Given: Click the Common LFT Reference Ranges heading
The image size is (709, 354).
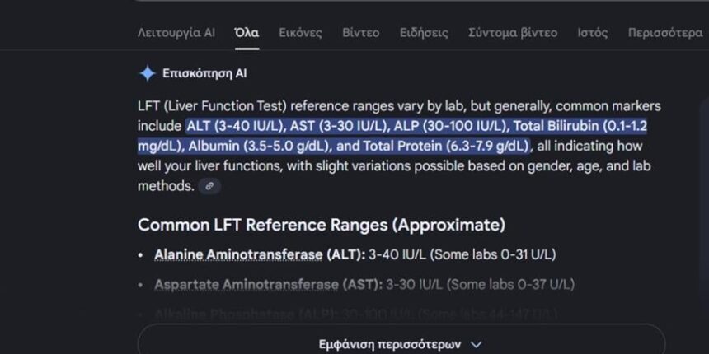Looking at the screenshot, I should [x=322, y=224].
